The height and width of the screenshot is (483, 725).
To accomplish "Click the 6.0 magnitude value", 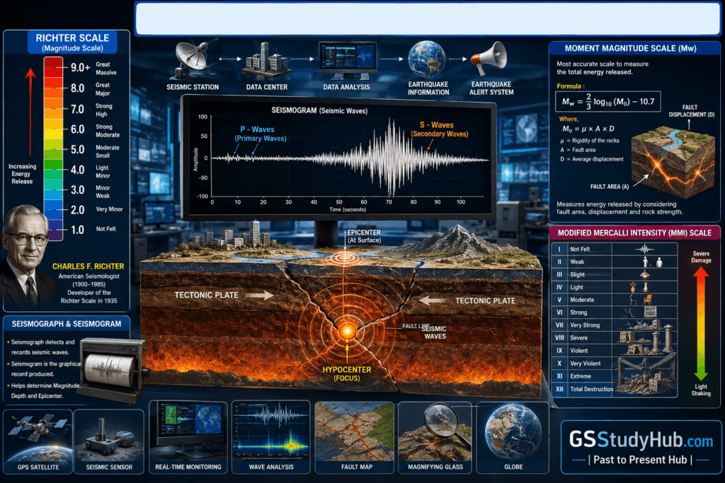I will point(78,129).
